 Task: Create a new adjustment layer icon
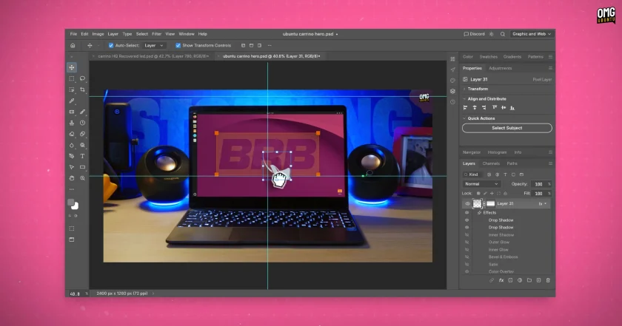click(520, 280)
